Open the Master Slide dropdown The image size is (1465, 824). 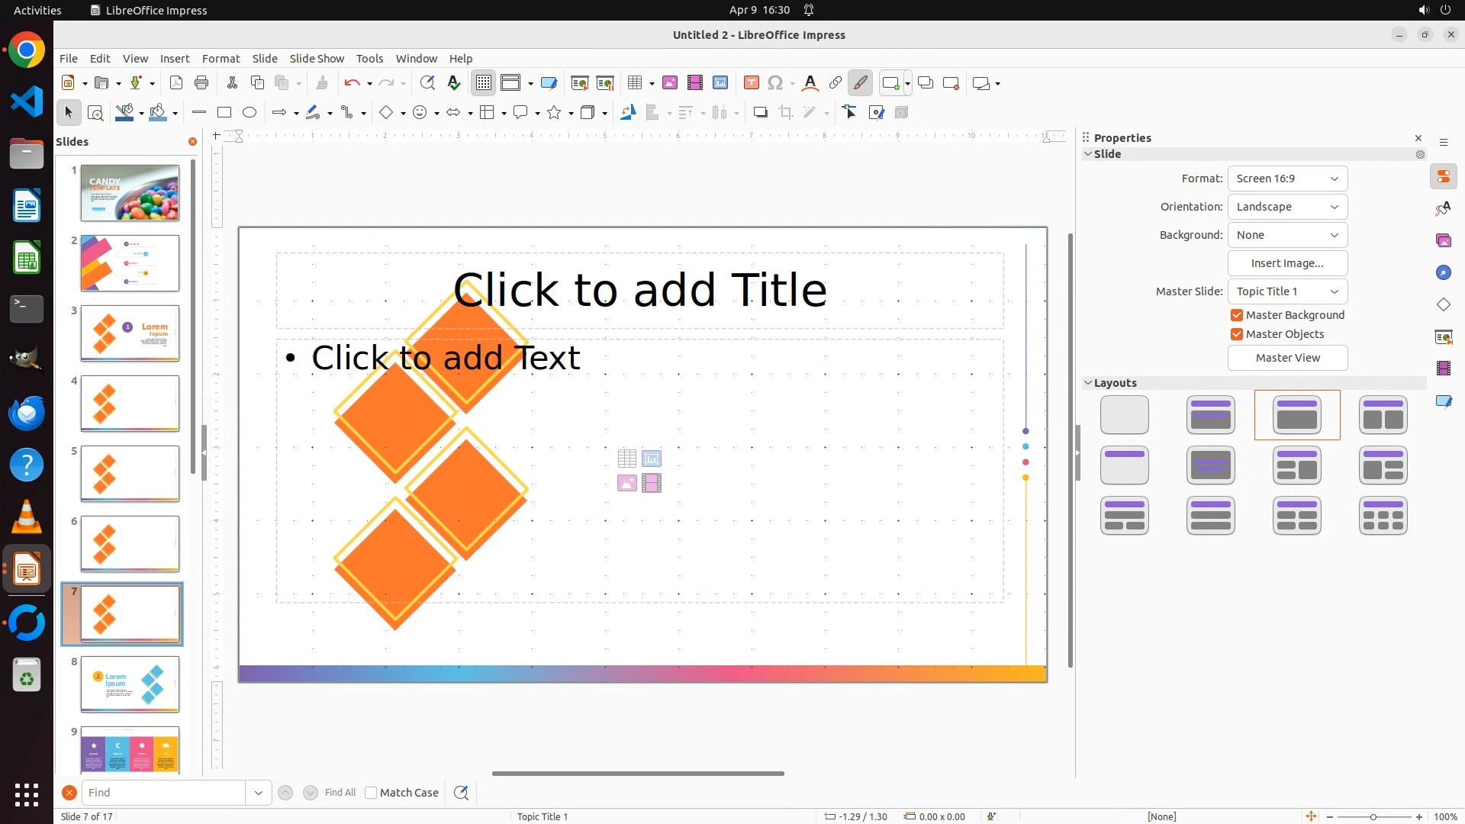click(x=1287, y=291)
